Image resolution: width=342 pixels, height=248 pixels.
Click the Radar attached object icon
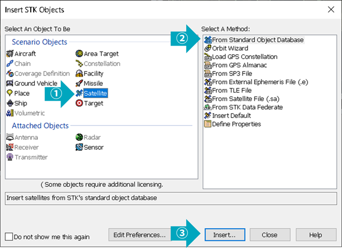(x=79, y=137)
